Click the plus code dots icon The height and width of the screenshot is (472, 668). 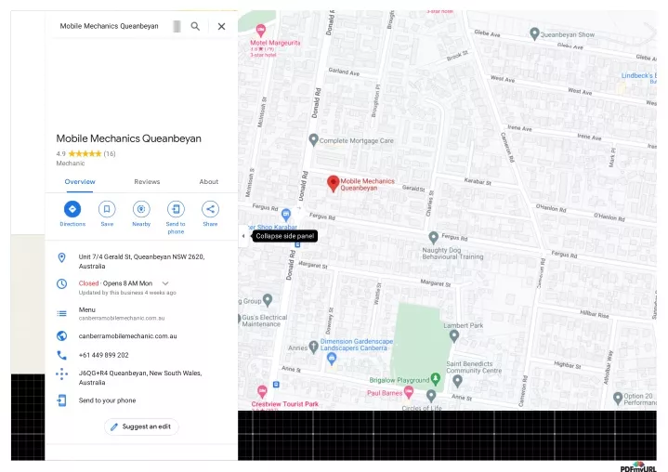(61, 374)
